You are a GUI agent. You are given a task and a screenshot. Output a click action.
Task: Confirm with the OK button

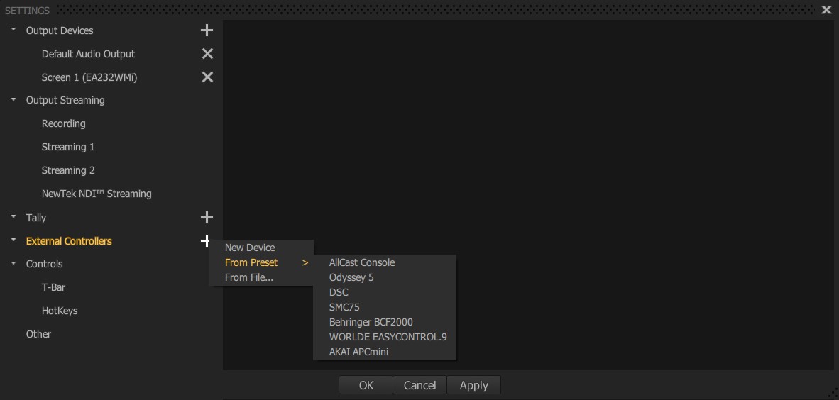[x=366, y=385]
